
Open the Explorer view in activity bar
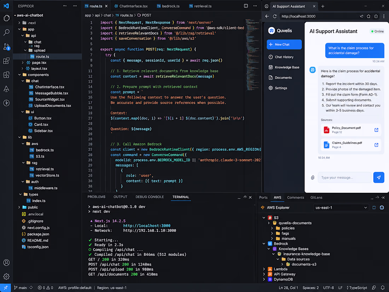coord(6,18)
